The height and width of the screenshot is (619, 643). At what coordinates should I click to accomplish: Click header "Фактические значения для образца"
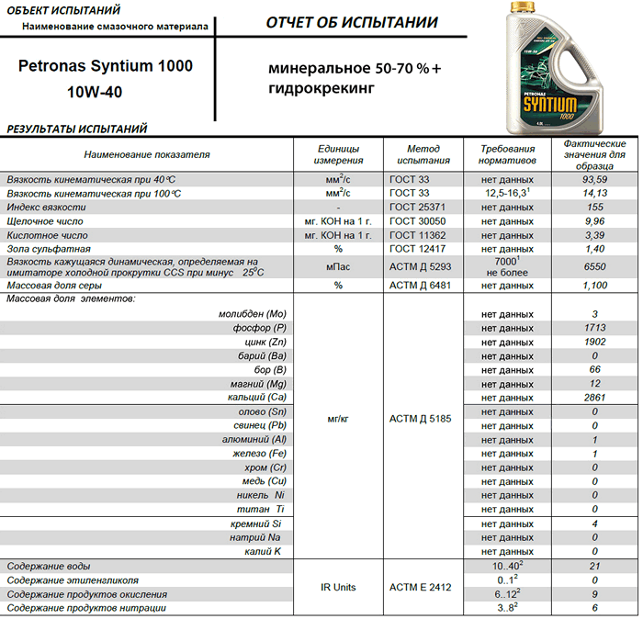(x=594, y=154)
